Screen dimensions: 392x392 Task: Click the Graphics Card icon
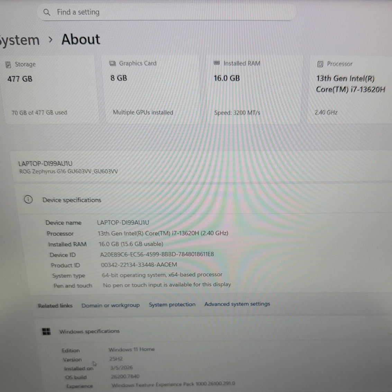point(112,63)
